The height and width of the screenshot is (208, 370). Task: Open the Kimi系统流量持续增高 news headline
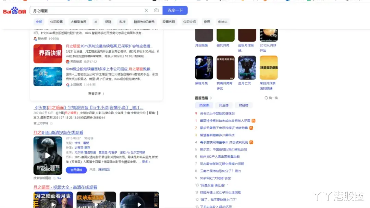pos(110,46)
